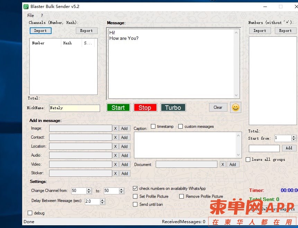Minimize the Blaster Bulk Sender window
Viewport: 298px width, 228px height.
[265, 7]
